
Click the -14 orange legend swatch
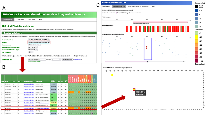196,45
